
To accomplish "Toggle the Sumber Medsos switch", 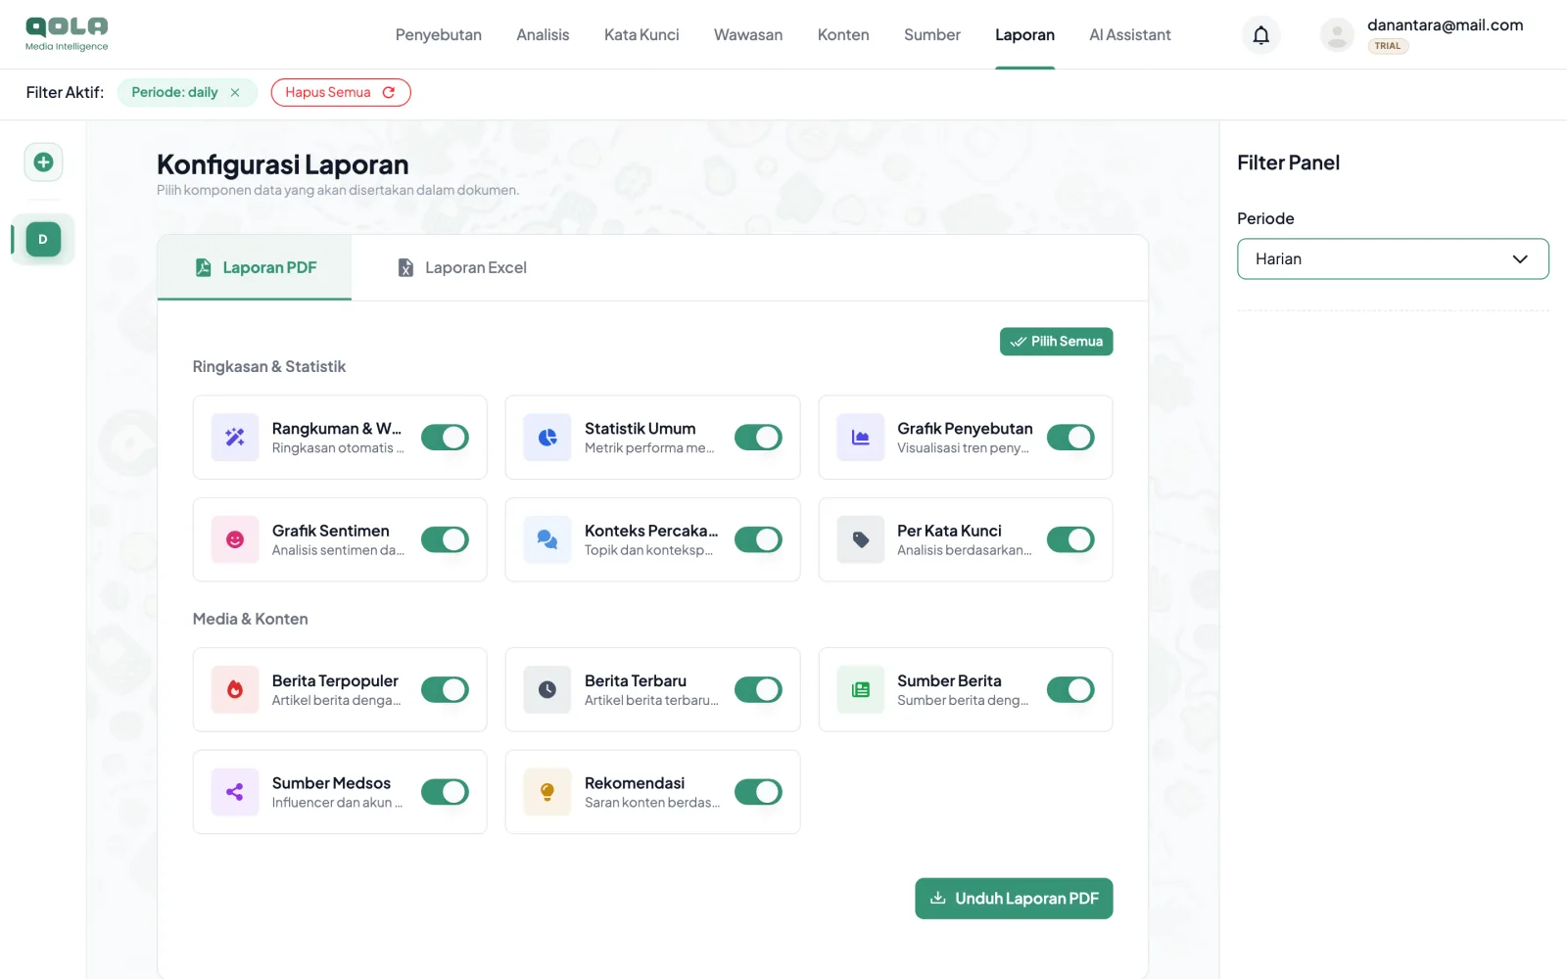I will (x=446, y=792).
